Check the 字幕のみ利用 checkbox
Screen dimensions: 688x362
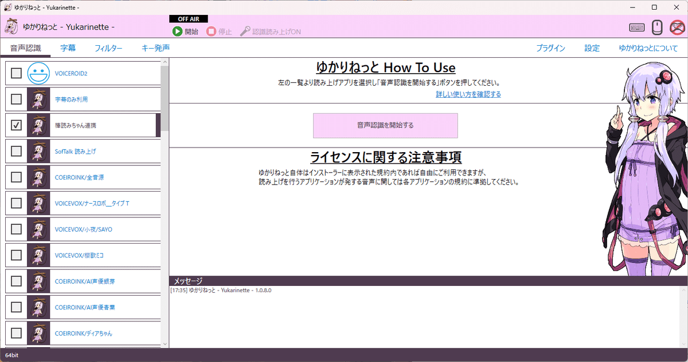(x=17, y=99)
